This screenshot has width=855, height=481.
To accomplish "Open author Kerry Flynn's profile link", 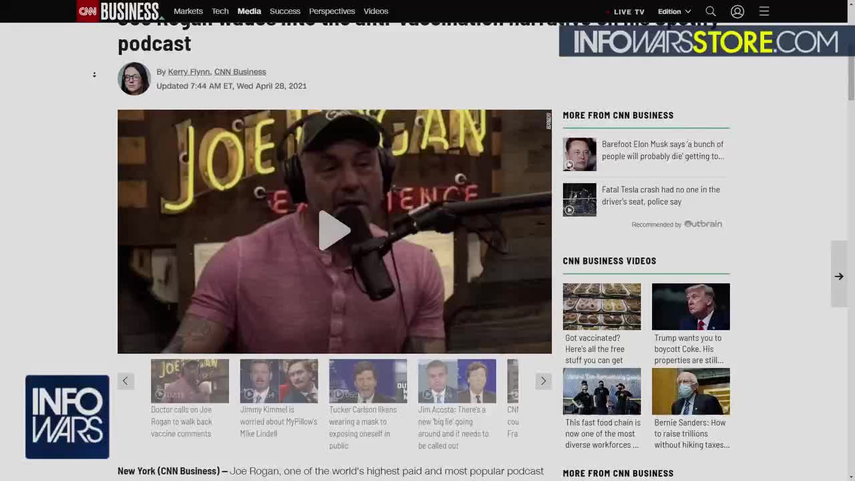I will pyautogui.click(x=189, y=71).
